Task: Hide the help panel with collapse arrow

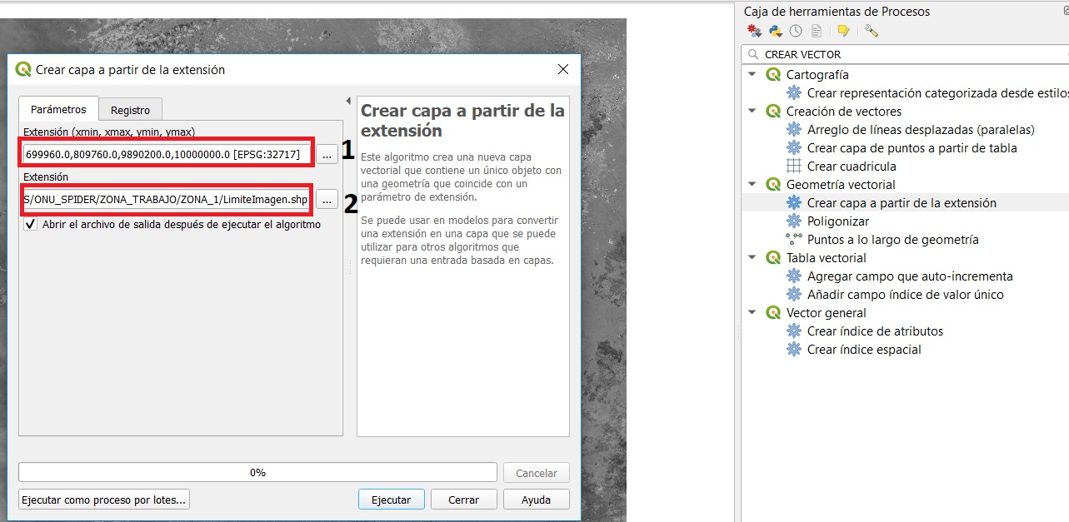Action: pos(348,102)
